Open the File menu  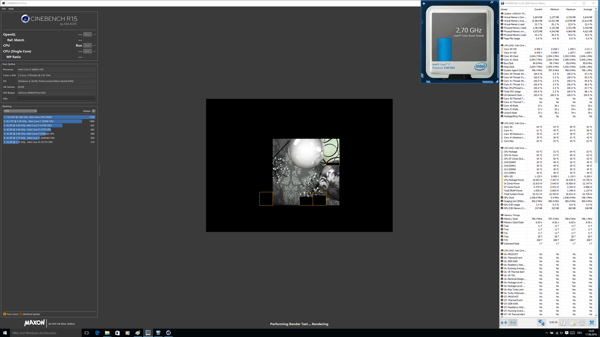[4, 9]
